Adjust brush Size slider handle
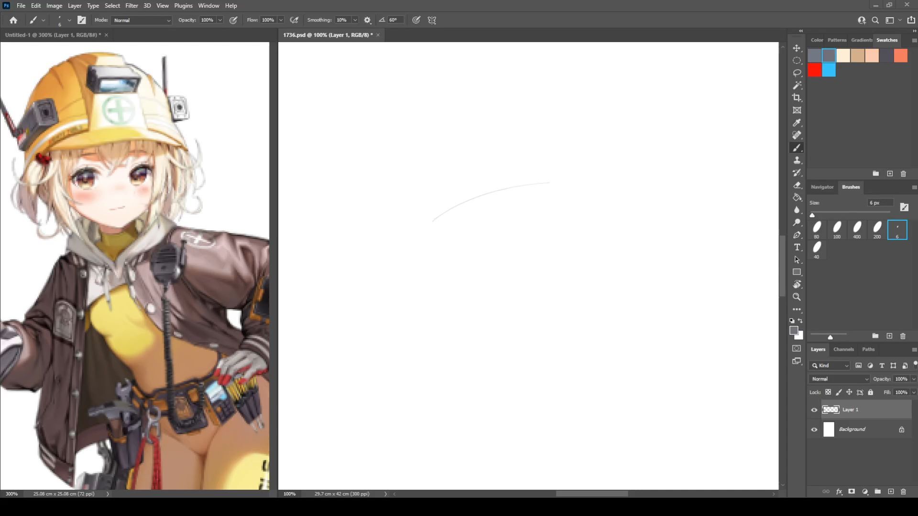 point(812,215)
